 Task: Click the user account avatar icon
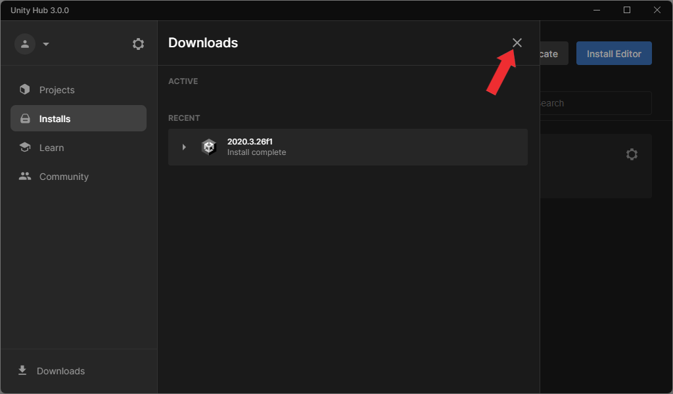click(25, 43)
